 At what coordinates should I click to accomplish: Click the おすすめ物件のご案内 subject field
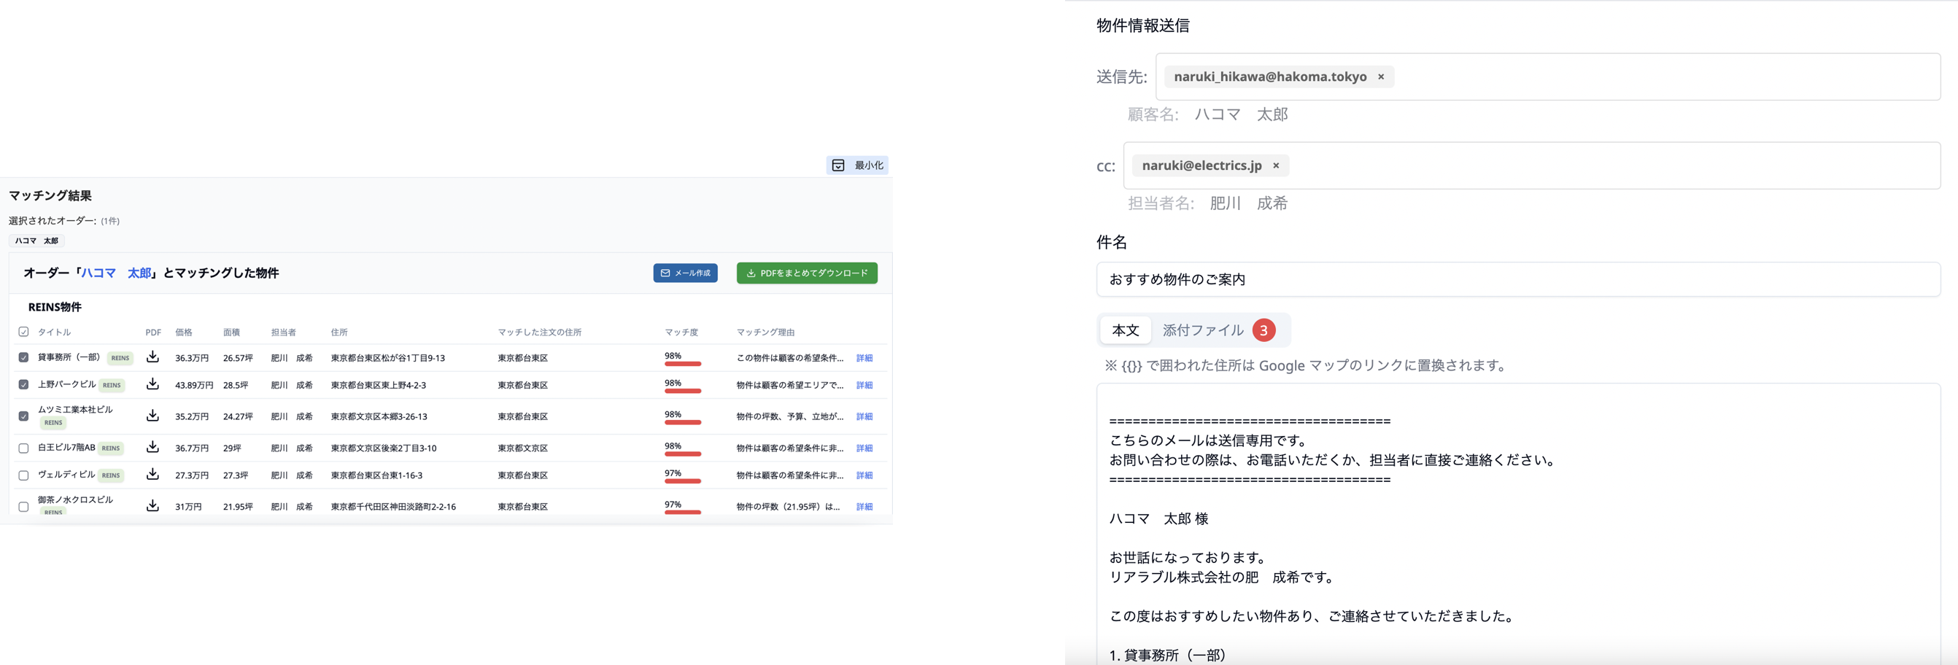[1519, 279]
